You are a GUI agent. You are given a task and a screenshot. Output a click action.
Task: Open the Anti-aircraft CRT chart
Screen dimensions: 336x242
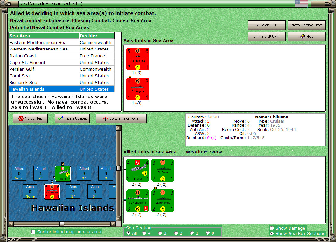pyautogui.click(x=267, y=37)
